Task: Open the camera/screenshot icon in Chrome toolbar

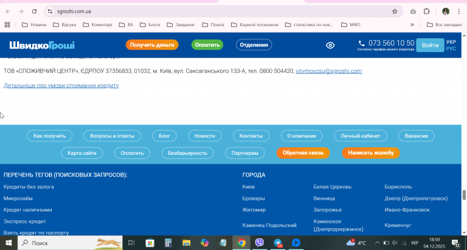Action: click(x=413, y=12)
